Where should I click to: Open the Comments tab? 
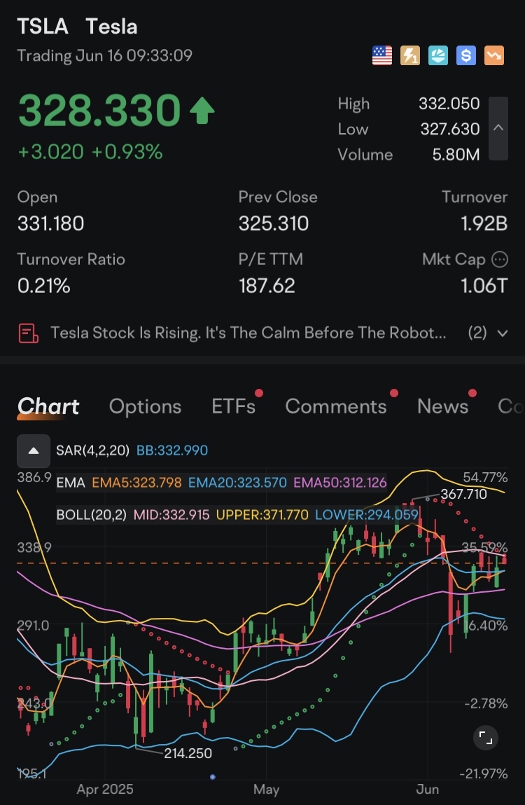(336, 406)
